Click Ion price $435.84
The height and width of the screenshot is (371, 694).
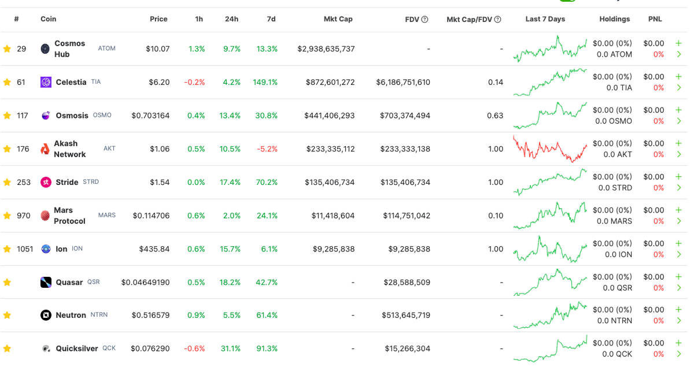point(154,249)
